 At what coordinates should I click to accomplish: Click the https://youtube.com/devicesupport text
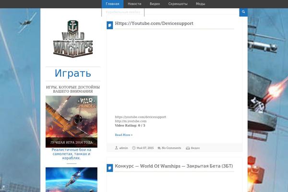(x=141, y=117)
